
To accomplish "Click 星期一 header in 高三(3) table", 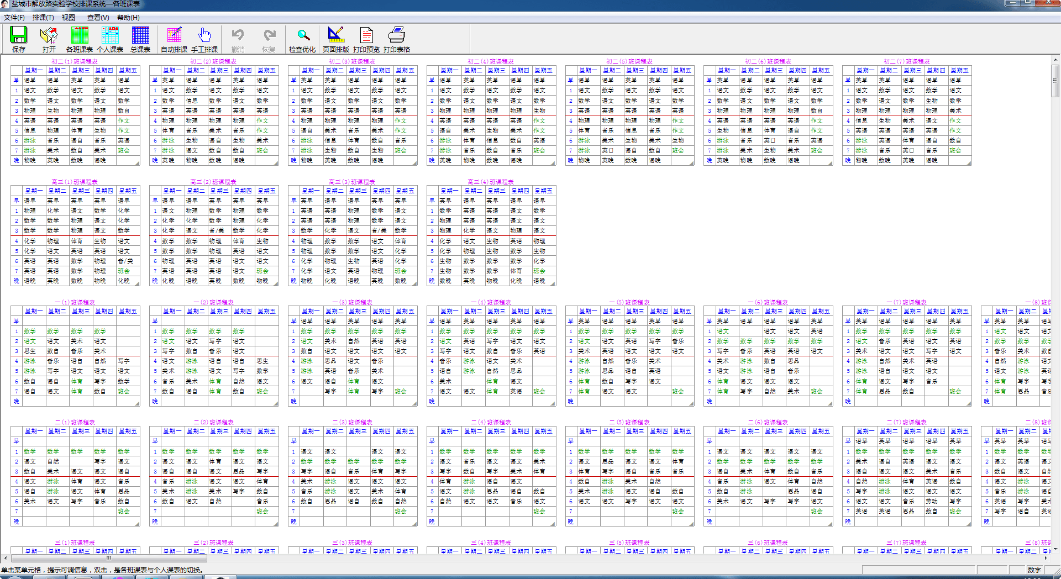I will 311,191.
